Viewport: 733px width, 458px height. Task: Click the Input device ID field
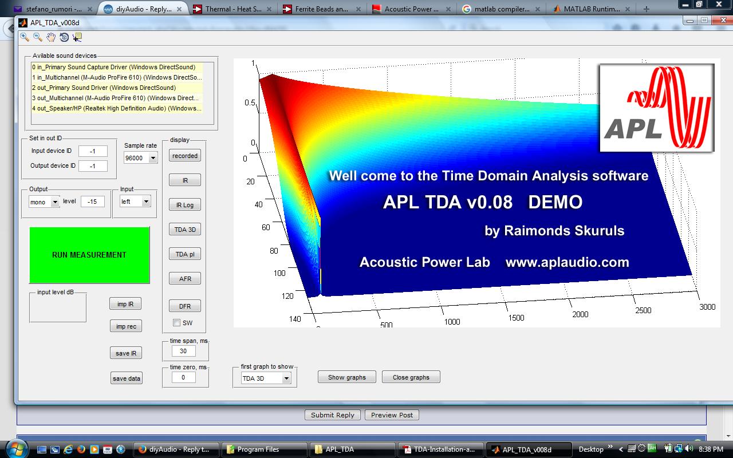click(92, 151)
